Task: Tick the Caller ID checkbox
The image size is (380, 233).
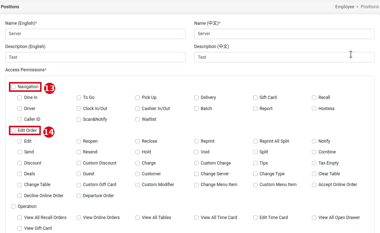Action: (x=20, y=119)
